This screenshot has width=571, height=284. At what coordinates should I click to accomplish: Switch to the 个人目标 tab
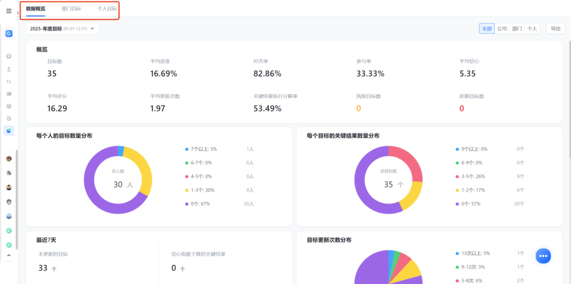coord(107,8)
